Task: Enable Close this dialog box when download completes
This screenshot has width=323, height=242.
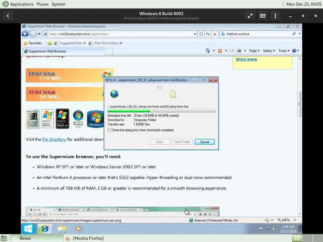Action: click(109, 130)
